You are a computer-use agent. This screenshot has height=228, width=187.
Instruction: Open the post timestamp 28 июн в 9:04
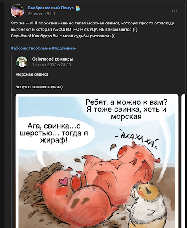pos(41,14)
